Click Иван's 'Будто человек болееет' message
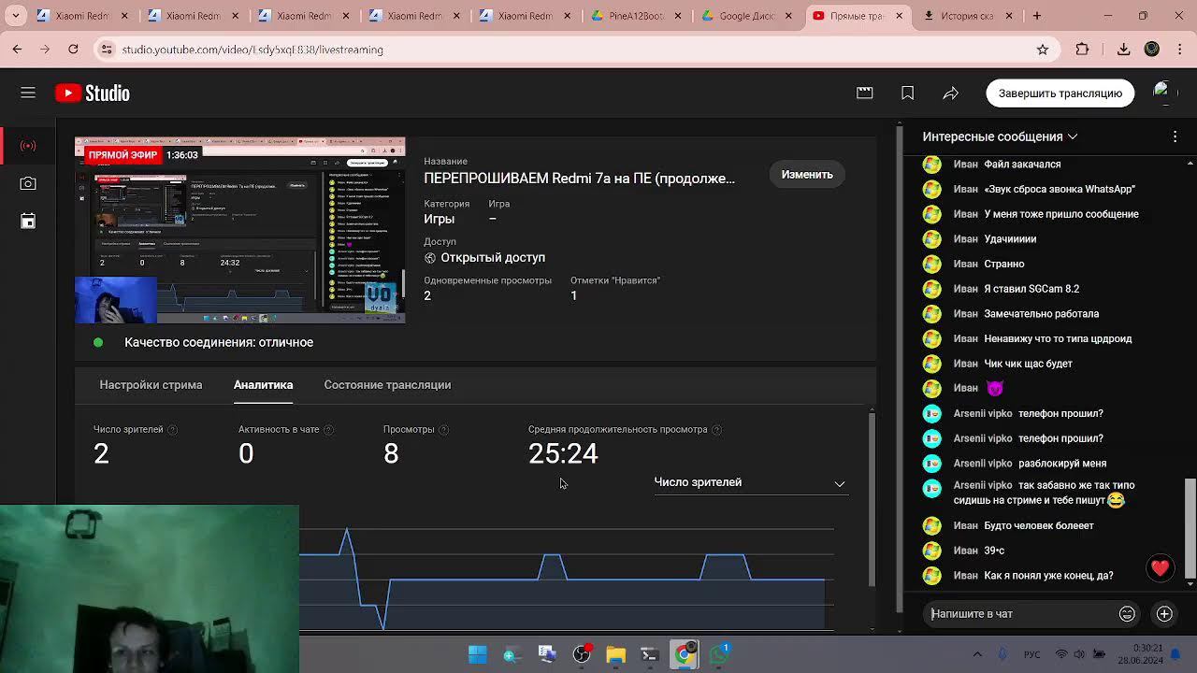The image size is (1197, 673). pos(1039,526)
